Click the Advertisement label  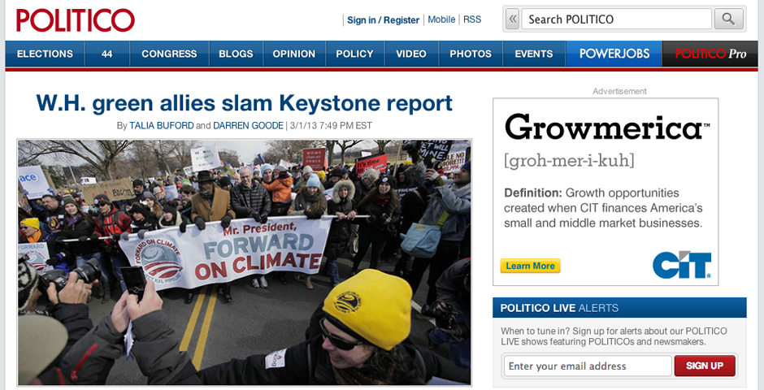click(x=619, y=91)
